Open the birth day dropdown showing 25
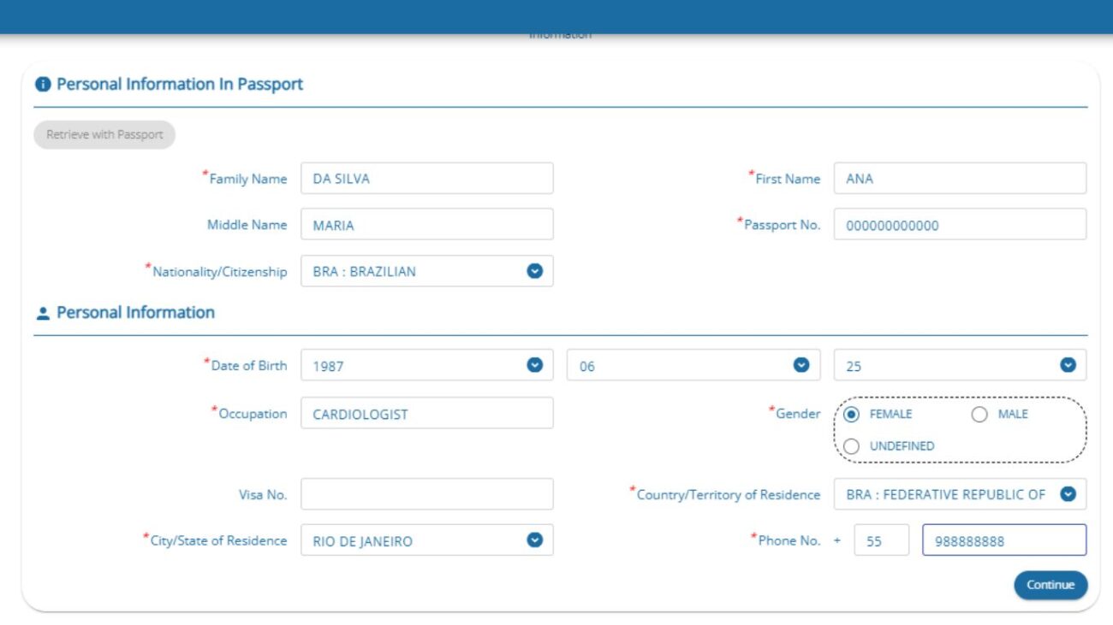 tap(1068, 365)
